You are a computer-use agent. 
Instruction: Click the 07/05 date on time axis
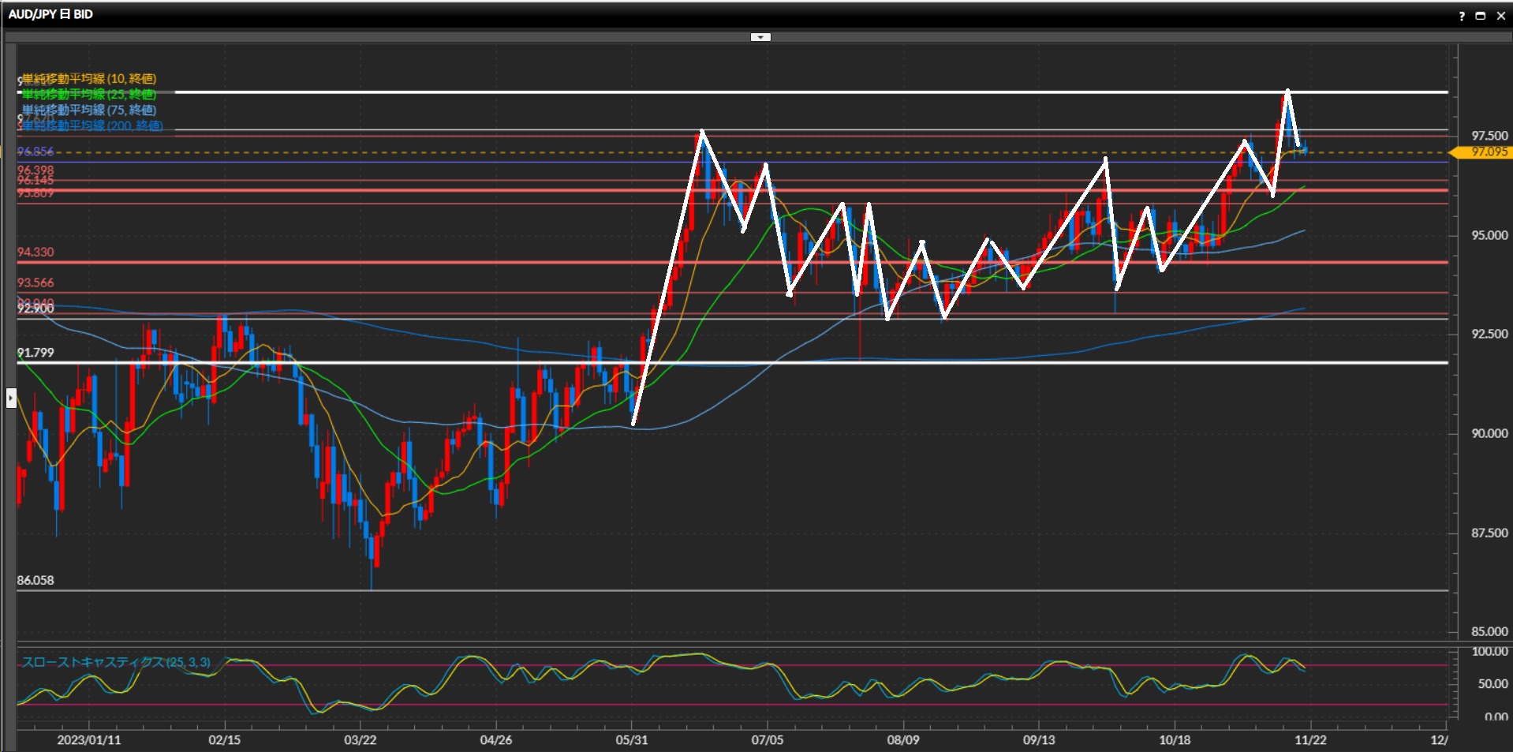pyautogui.click(x=767, y=740)
